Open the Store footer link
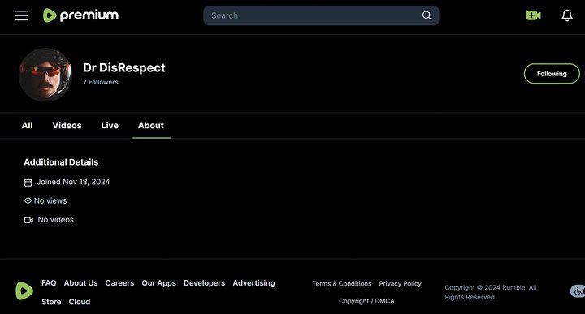The image size is (585, 314). [x=51, y=302]
